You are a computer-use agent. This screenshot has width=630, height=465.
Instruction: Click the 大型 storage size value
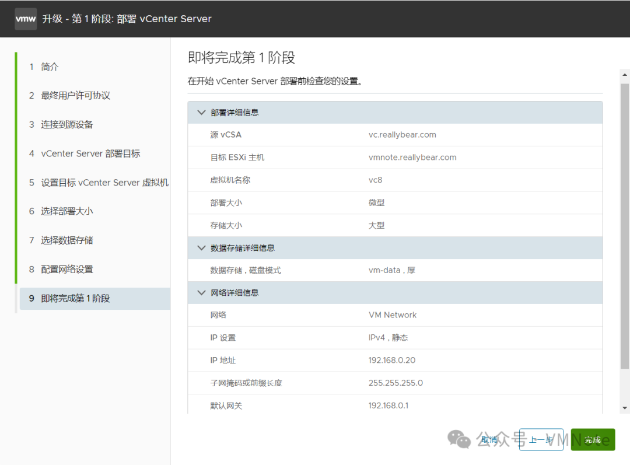coord(376,225)
